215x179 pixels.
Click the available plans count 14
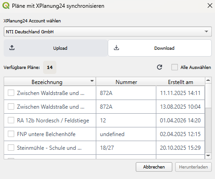tap(50, 67)
